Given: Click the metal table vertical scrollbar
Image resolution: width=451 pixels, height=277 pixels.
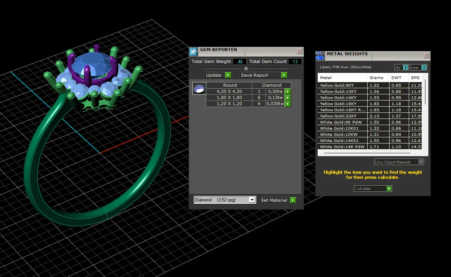Looking at the screenshot, I should (425, 92).
